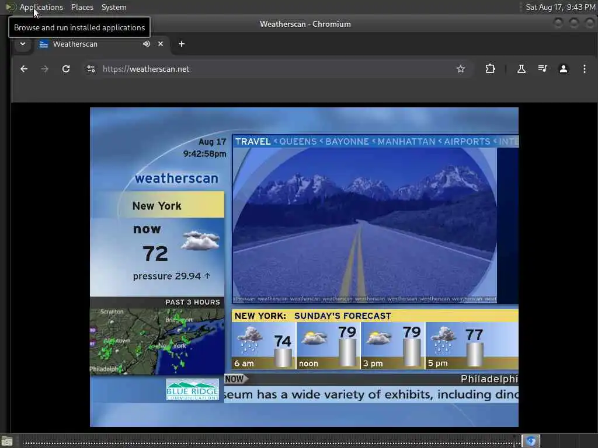598x448 pixels.
Task: Click the NOW ticker arrow label
Action: pyautogui.click(x=236, y=379)
